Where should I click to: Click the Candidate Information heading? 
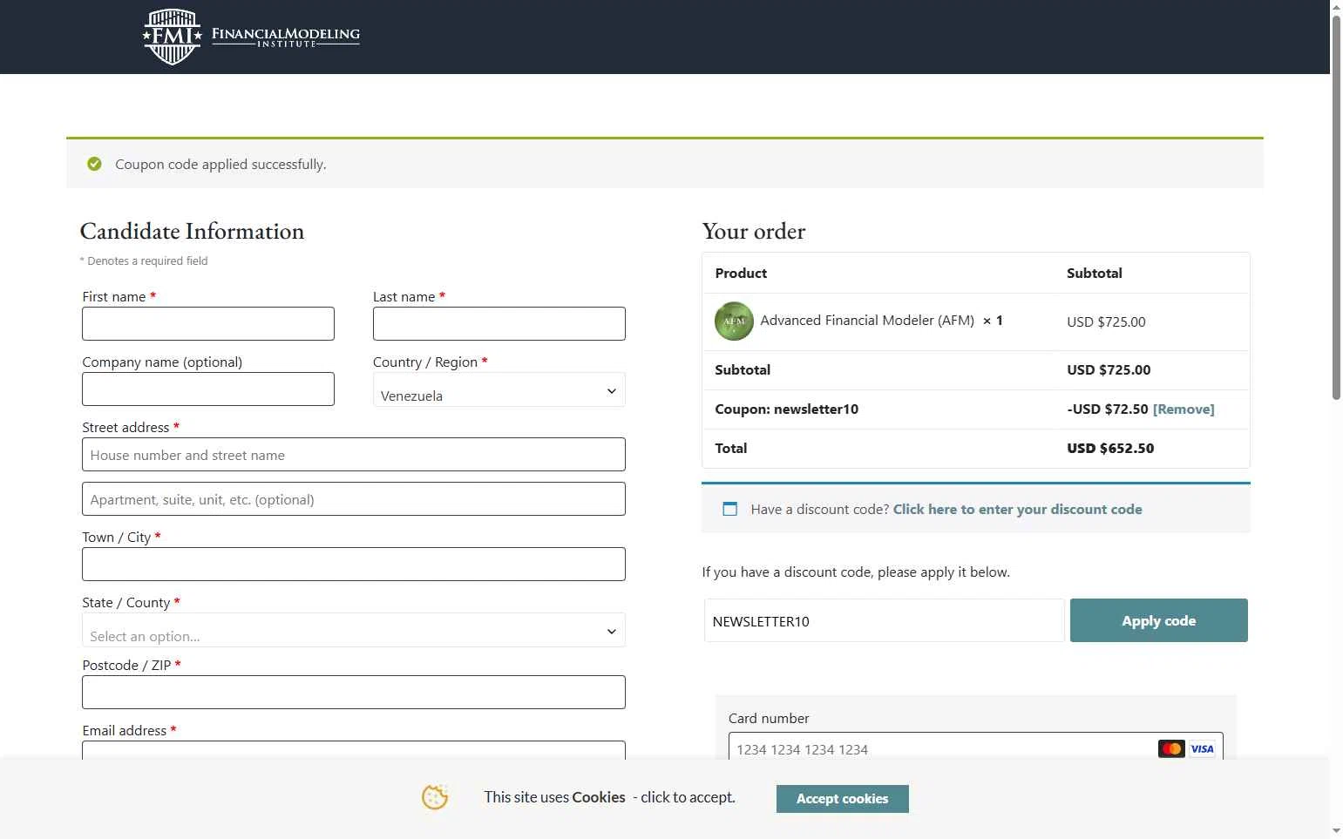[x=192, y=231]
